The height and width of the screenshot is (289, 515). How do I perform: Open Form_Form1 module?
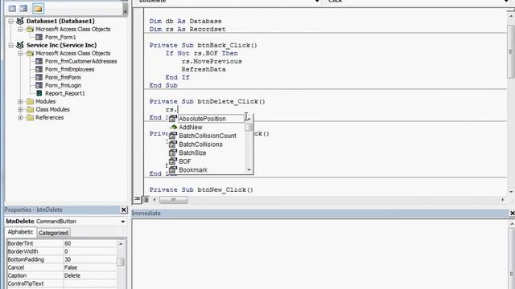click(60, 37)
